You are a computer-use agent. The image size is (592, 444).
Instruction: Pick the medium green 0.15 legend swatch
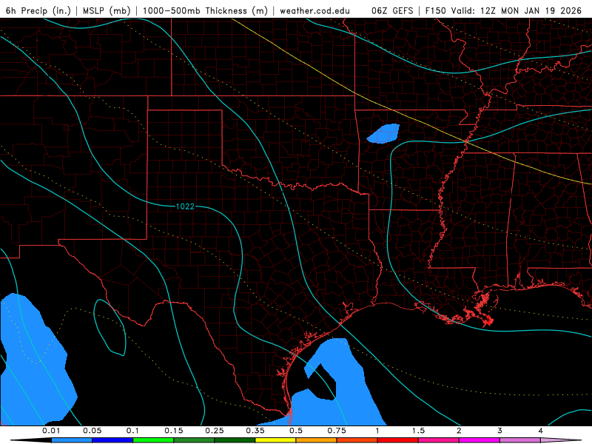click(x=194, y=440)
